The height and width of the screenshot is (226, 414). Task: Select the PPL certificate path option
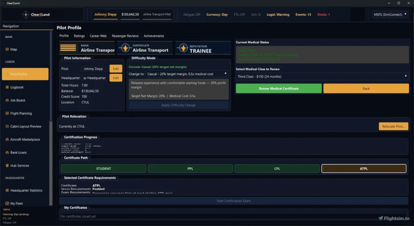190,169
